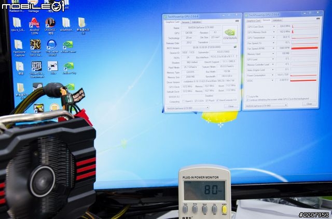Click the GPU Core Clock value readout
Screen dimensions: 332x219
pos(283,26)
